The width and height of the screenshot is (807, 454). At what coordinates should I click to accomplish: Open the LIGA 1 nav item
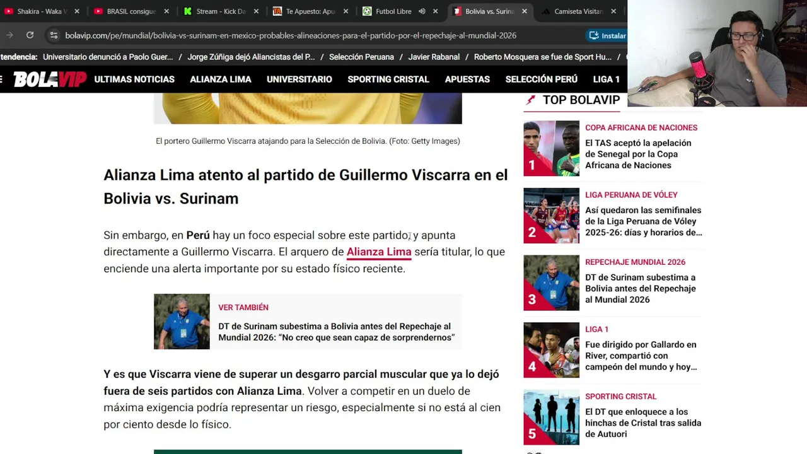(x=607, y=79)
